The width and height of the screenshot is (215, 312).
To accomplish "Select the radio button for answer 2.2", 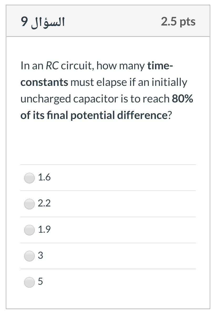I will click(x=29, y=204).
